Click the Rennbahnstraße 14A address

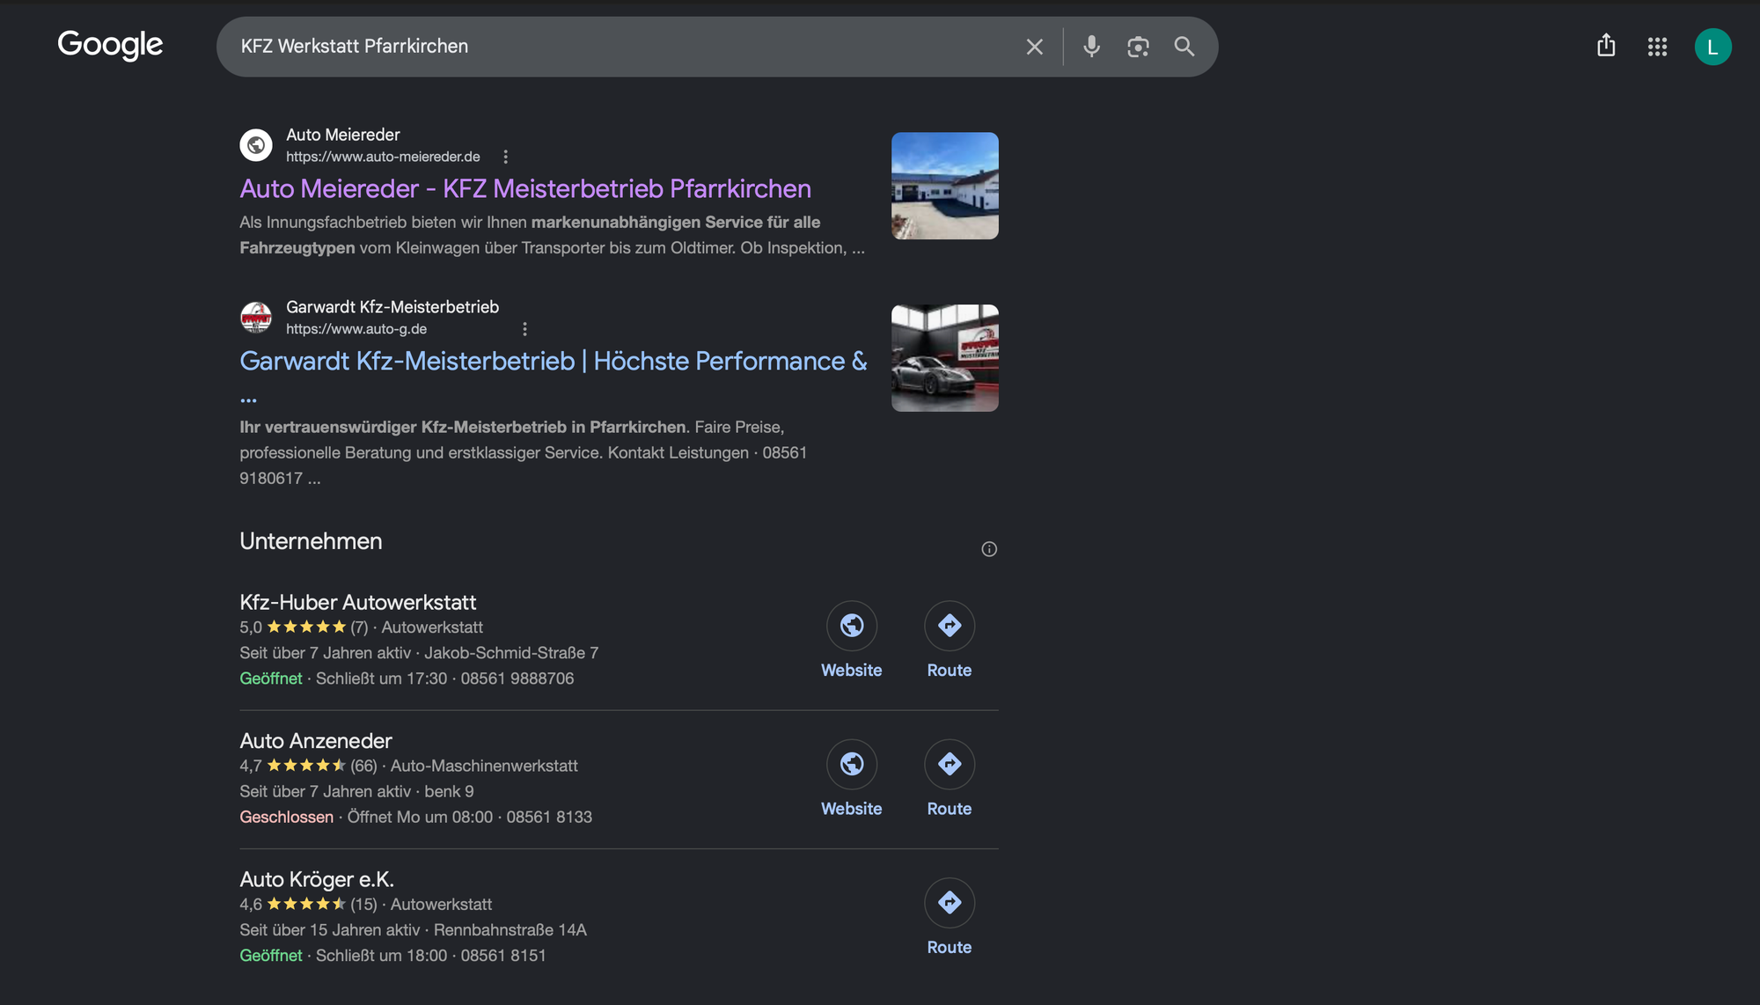[510, 929]
